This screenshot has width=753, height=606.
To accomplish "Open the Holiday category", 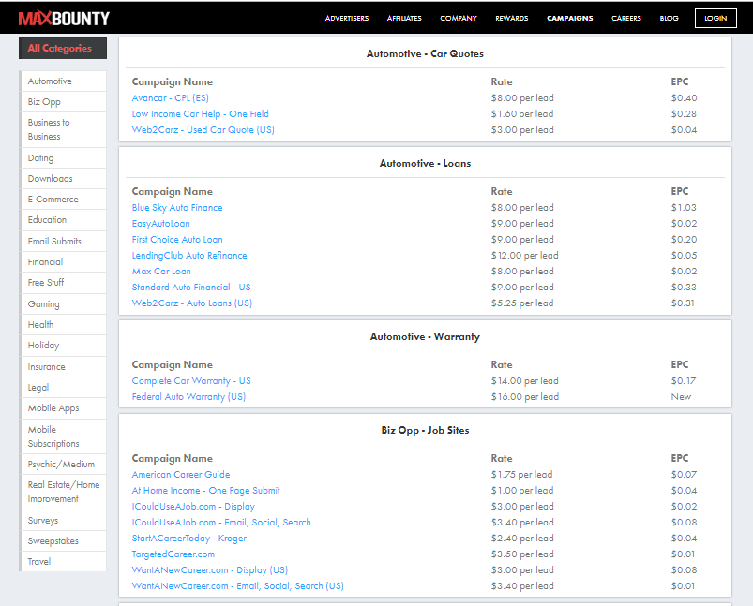I will coord(64,346).
